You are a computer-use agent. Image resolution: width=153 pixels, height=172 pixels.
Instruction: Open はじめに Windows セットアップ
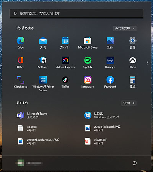[x=101, y=115]
